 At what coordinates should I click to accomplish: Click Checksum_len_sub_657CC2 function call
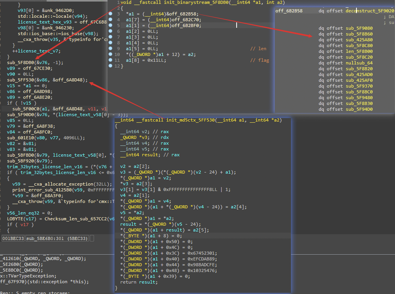click(x=75, y=219)
